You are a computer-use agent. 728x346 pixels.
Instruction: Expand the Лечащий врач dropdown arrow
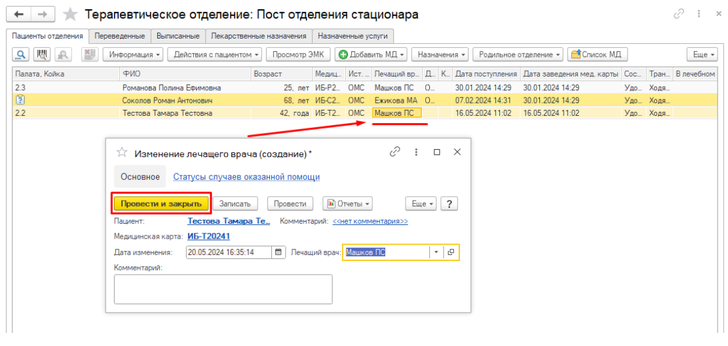(436, 252)
